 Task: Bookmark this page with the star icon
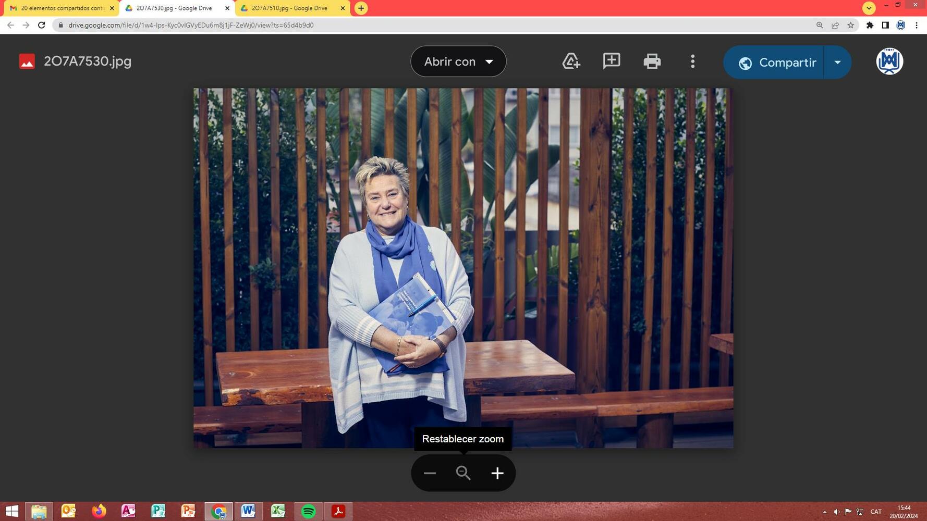850,25
